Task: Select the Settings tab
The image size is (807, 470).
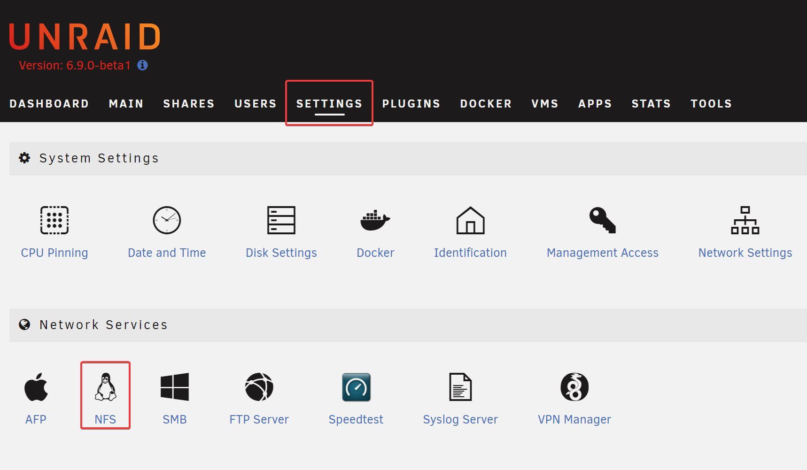Action: (329, 104)
